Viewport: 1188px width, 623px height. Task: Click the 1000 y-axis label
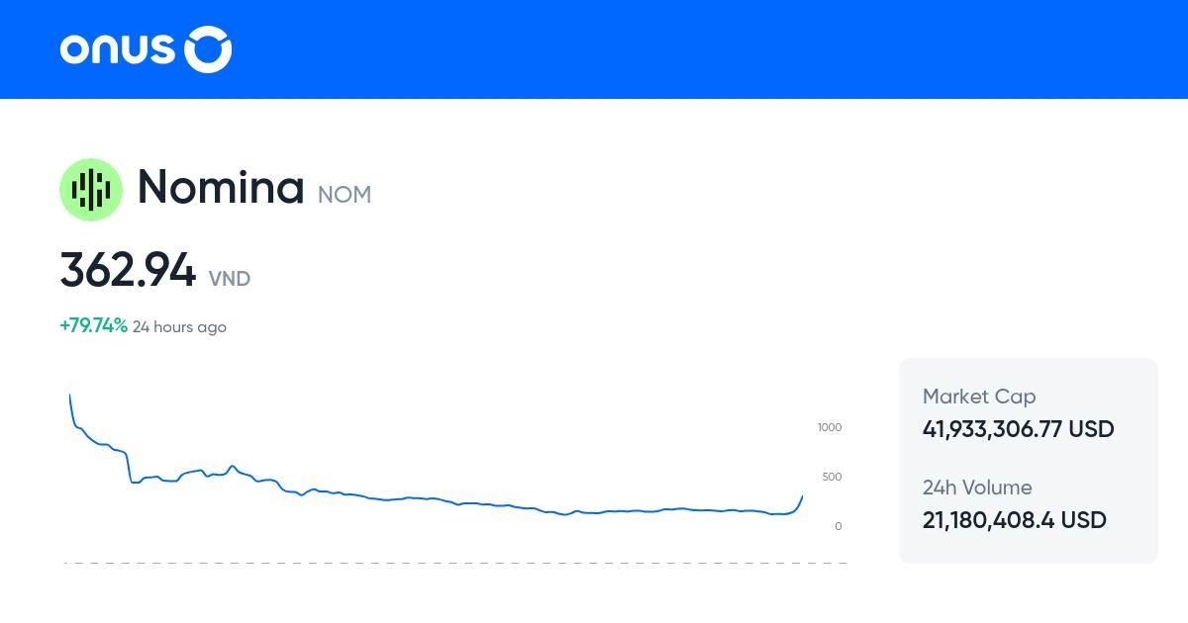tap(829, 427)
